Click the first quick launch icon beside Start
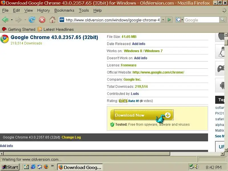 click(26, 167)
